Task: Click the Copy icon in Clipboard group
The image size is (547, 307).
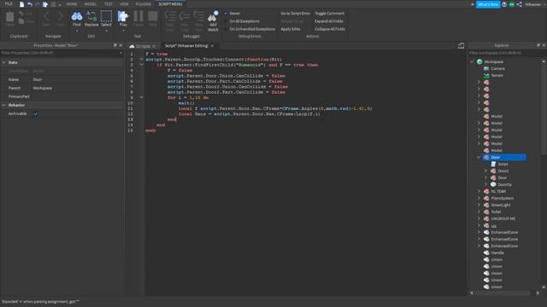Action: click(x=21, y=21)
